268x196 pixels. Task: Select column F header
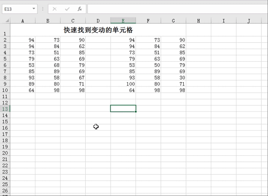148,21
